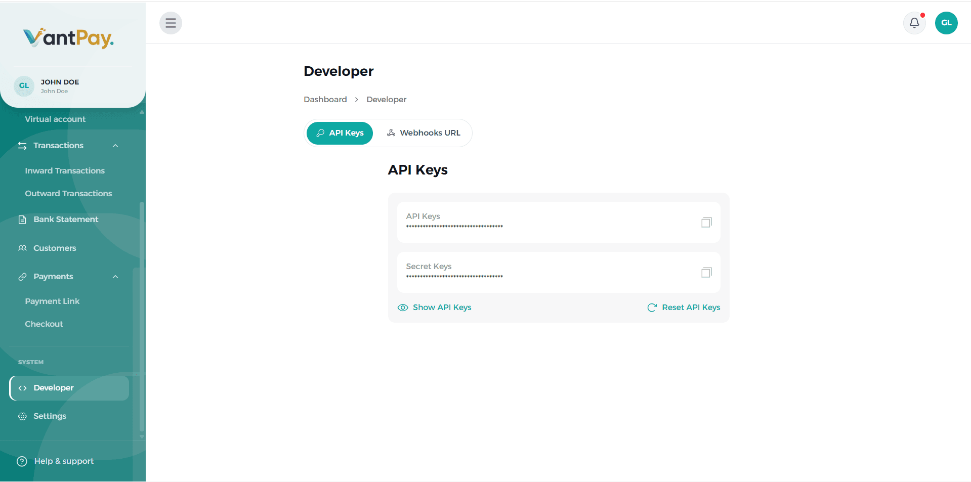
Task: Switch to the Webhooks URL tab
Action: [x=424, y=133]
